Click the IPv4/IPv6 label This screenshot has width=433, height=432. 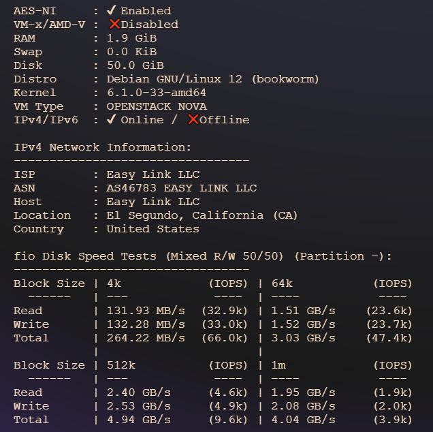(x=46, y=120)
